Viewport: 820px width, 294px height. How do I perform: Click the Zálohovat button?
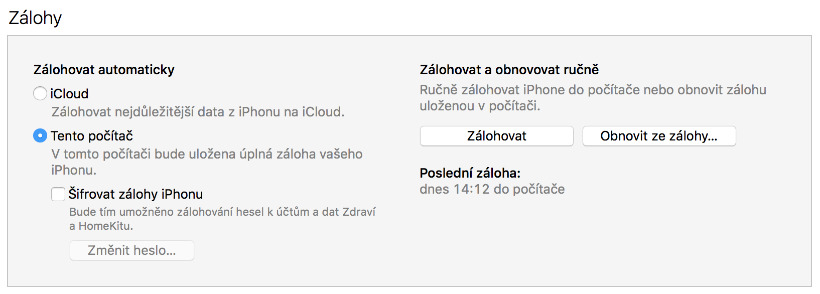click(496, 136)
